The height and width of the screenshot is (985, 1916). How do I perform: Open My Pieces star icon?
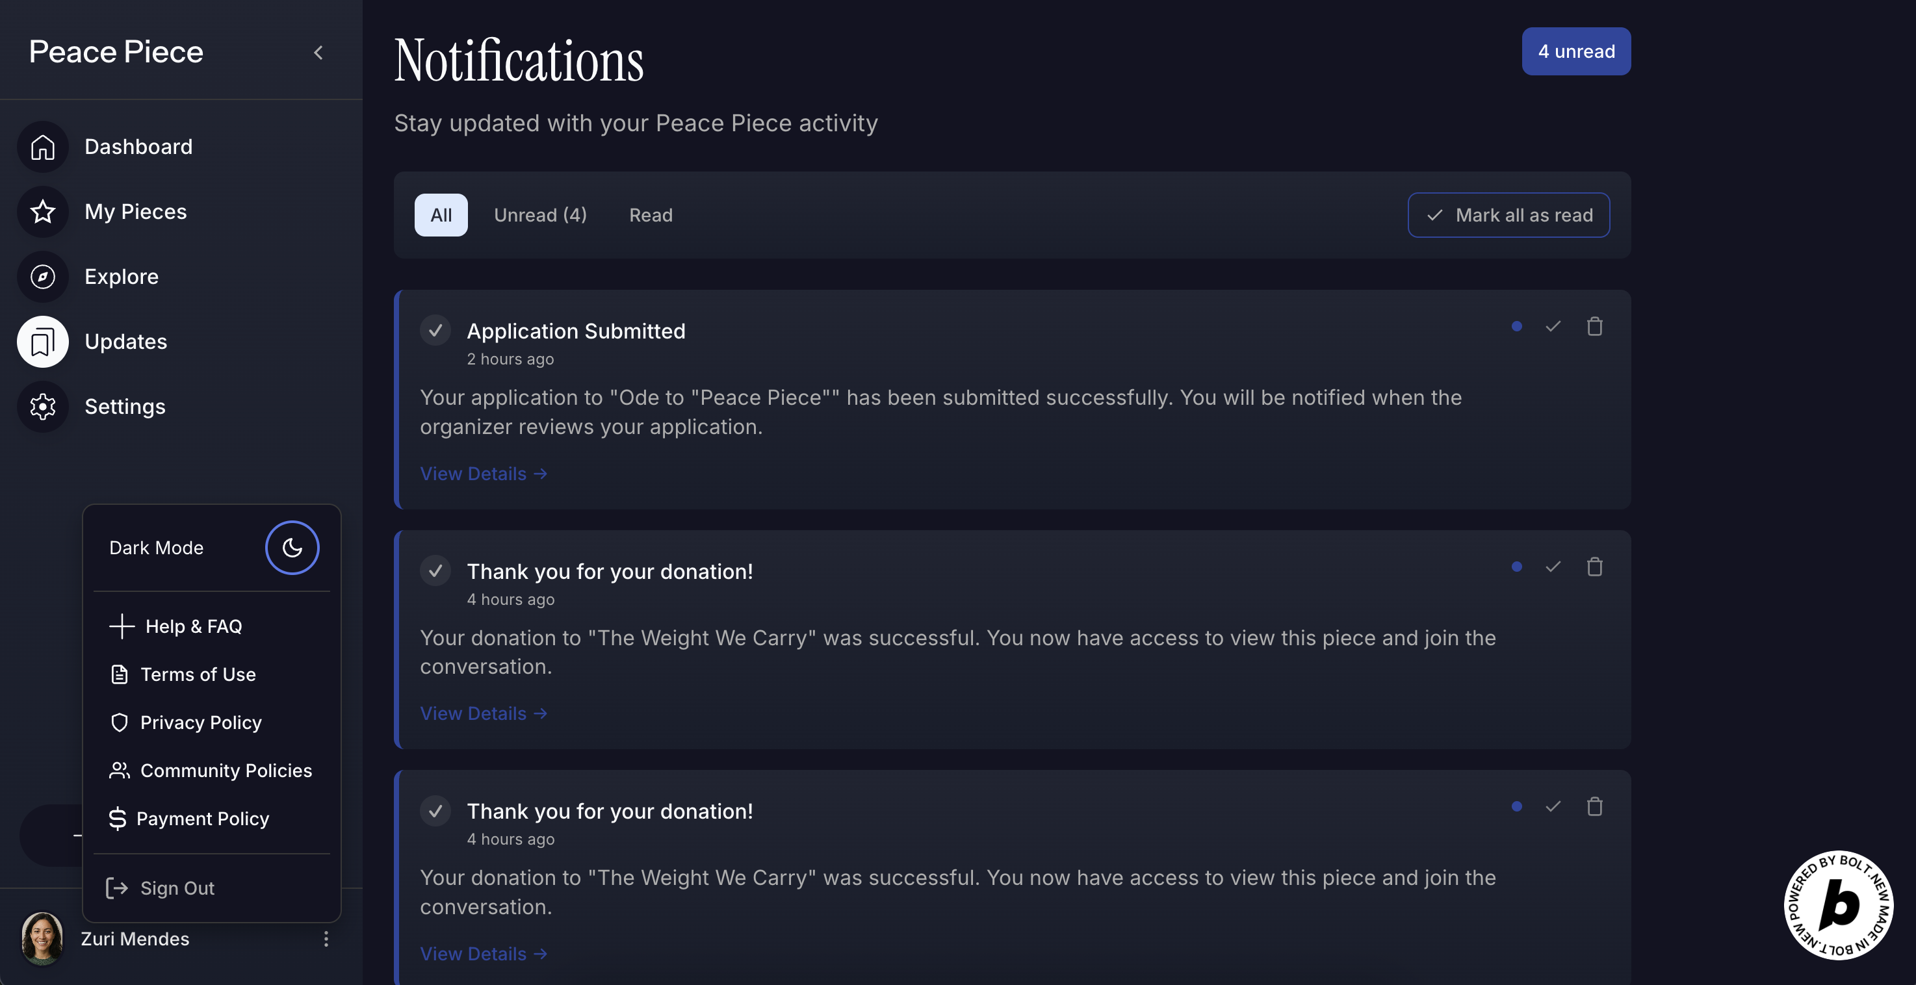click(x=42, y=212)
